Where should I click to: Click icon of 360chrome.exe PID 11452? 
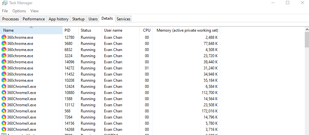coord(4,74)
